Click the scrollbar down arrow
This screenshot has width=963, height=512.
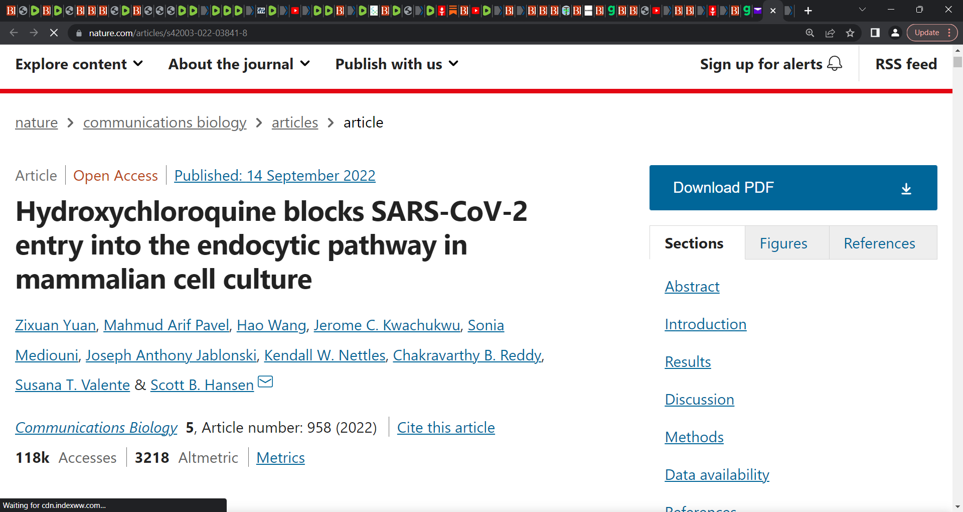(x=957, y=506)
